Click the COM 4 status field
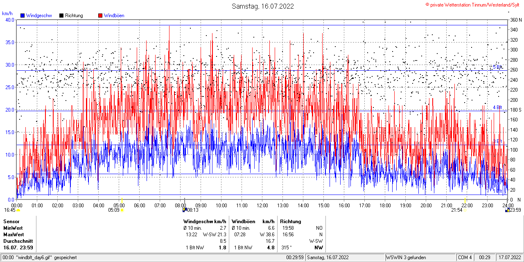524x262 pixels. pyautogui.click(x=465, y=258)
